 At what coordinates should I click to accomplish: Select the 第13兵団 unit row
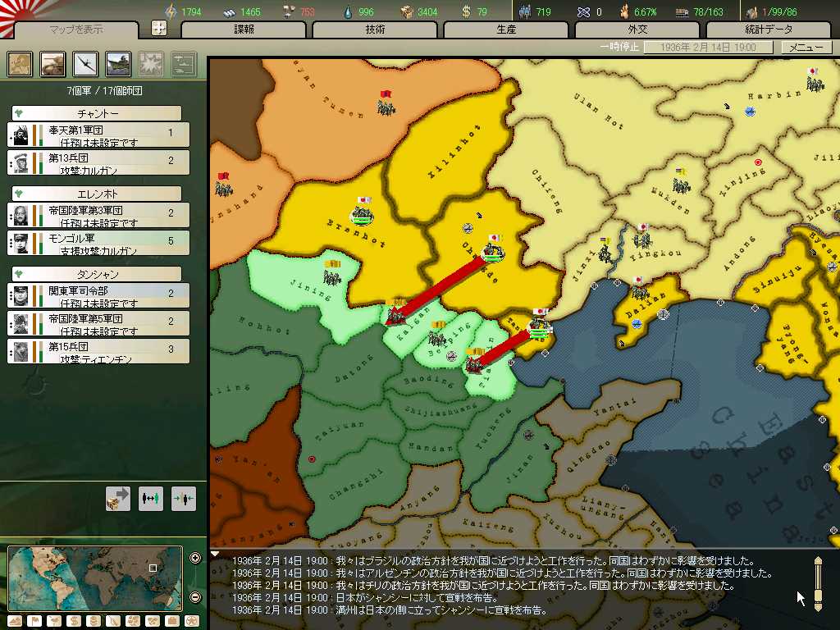coord(98,162)
